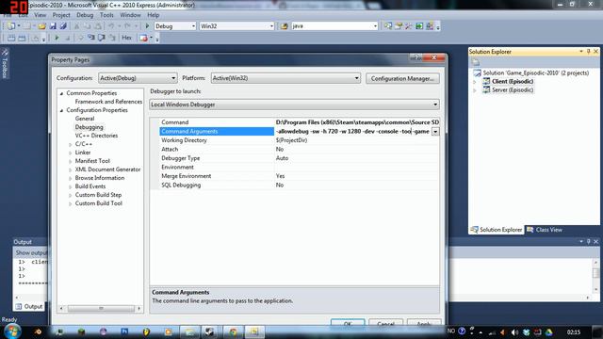The image size is (603, 339).
Task: Expand the C/C++ tree node
Action: point(70,144)
